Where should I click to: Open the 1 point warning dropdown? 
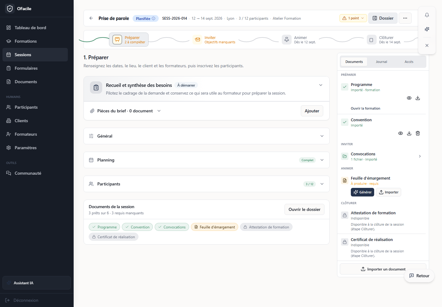tap(353, 18)
